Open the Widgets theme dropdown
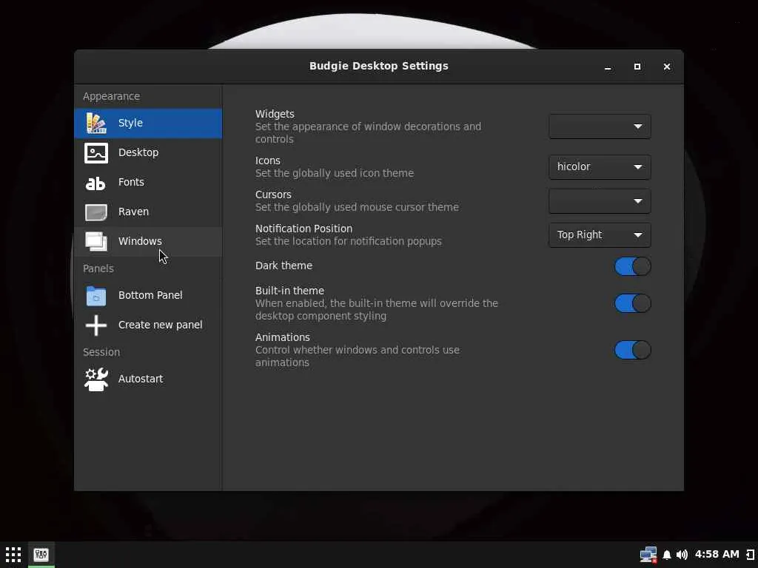758x568 pixels. pyautogui.click(x=600, y=126)
